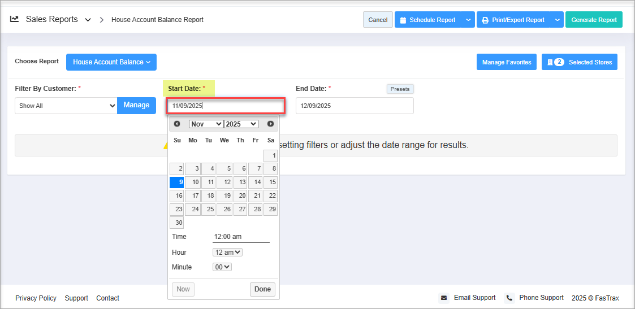
Task: Expand the calendar year selector
Action: [241, 124]
